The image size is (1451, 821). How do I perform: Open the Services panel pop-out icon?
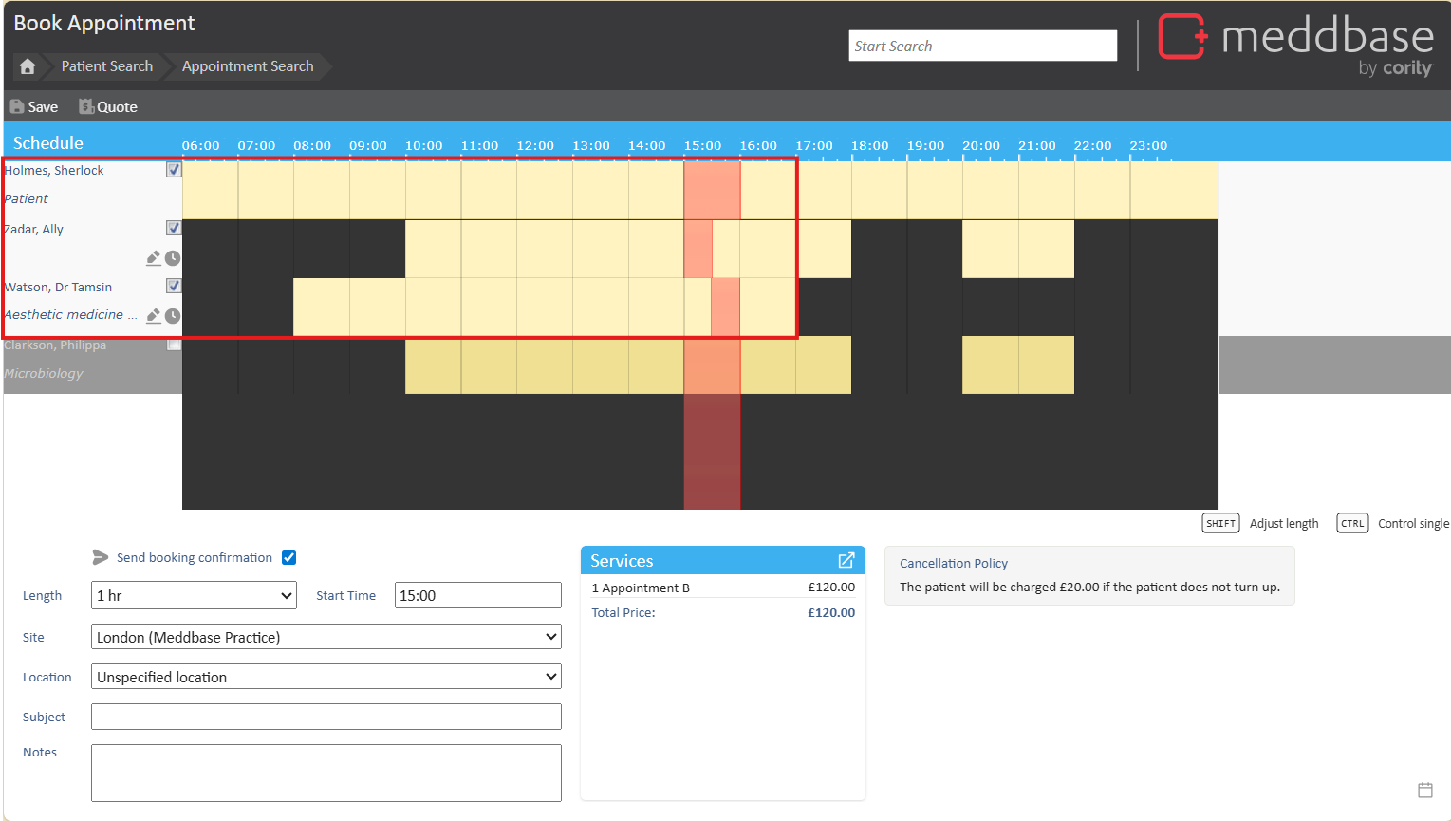(846, 561)
